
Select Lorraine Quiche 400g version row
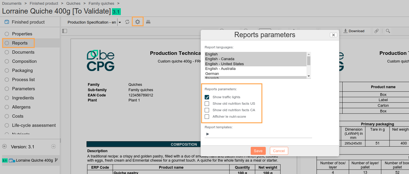[31, 160]
